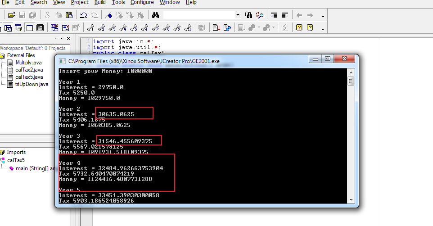Toggle a bookmark with the blue flag icon
Viewport: 433px width, 226px height.
[x=108, y=15]
